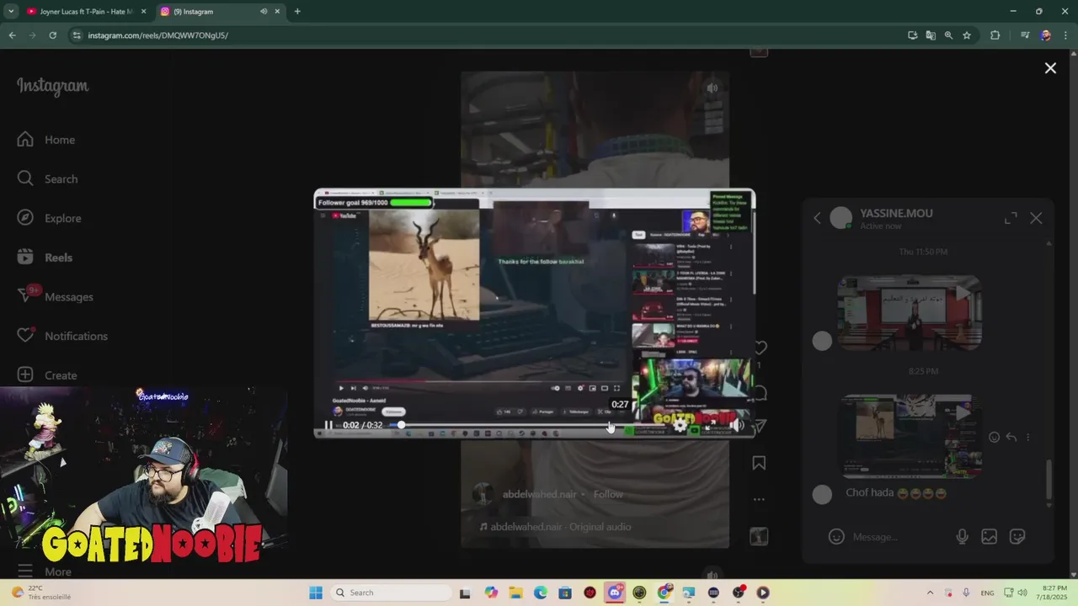Attach an image to message

tap(990, 536)
